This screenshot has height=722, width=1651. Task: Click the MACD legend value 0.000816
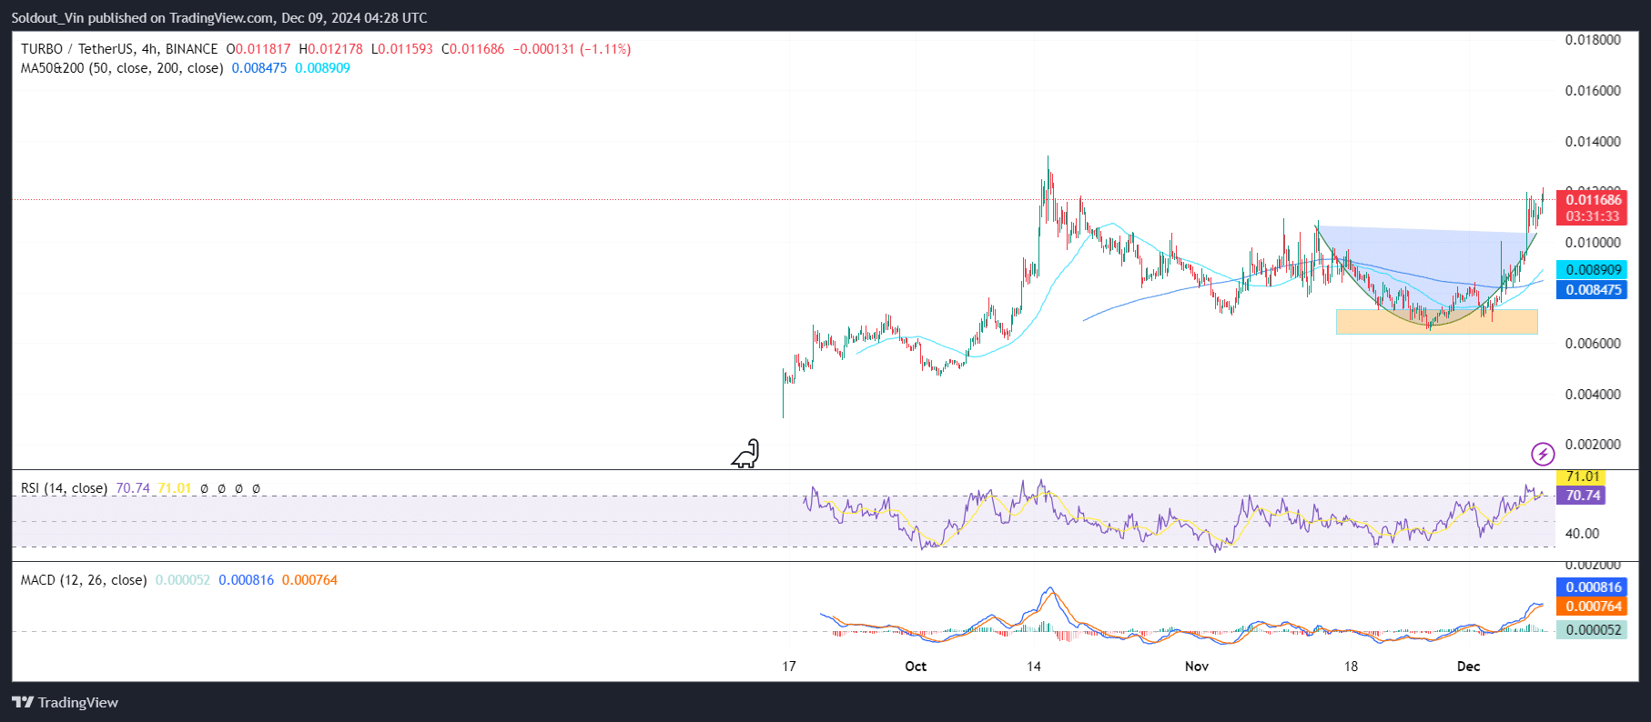(246, 580)
